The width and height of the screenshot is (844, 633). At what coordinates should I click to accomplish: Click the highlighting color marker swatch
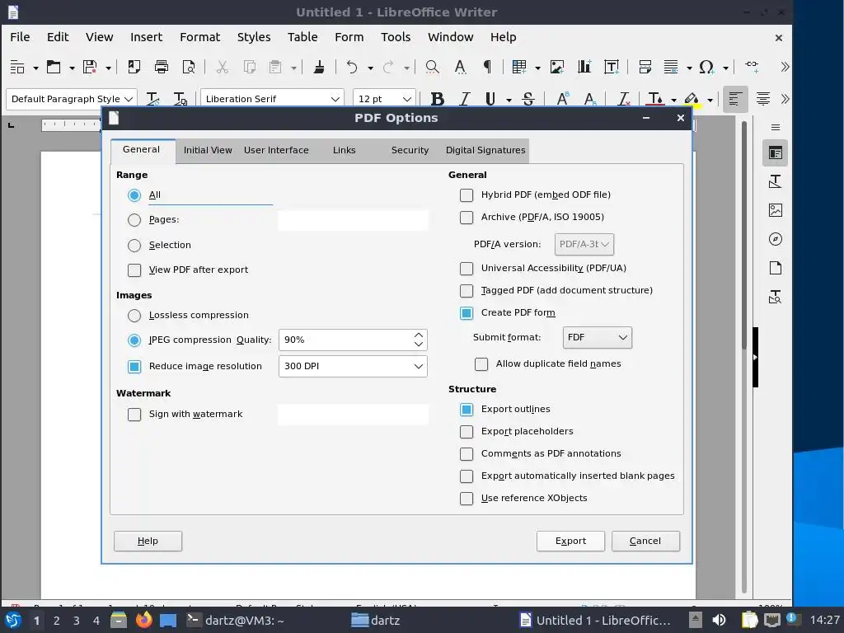point(692,99)
